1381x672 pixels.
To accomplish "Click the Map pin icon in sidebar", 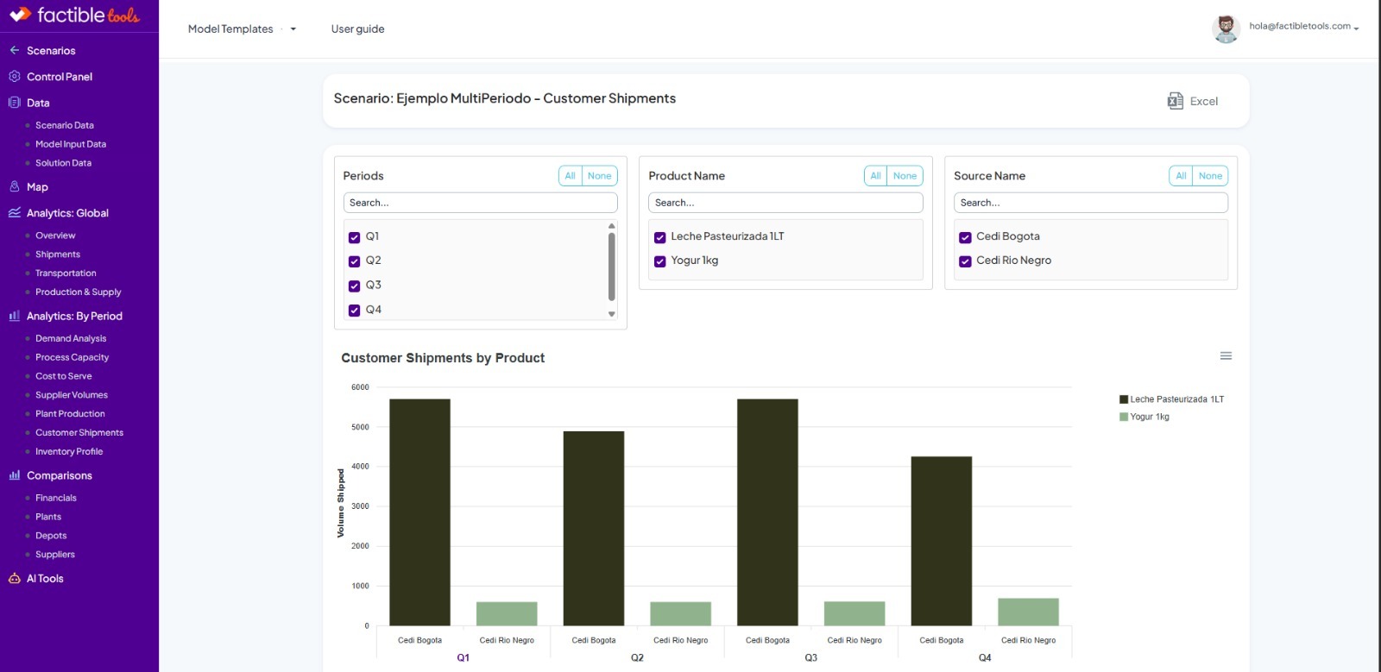I will coord(15,186).
